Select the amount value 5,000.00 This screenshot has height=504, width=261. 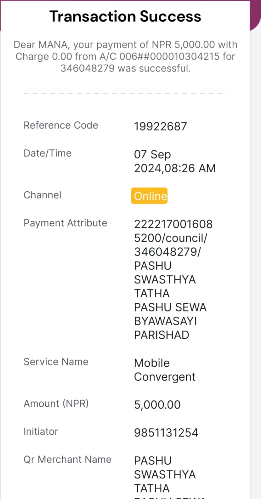click(157, 405)
